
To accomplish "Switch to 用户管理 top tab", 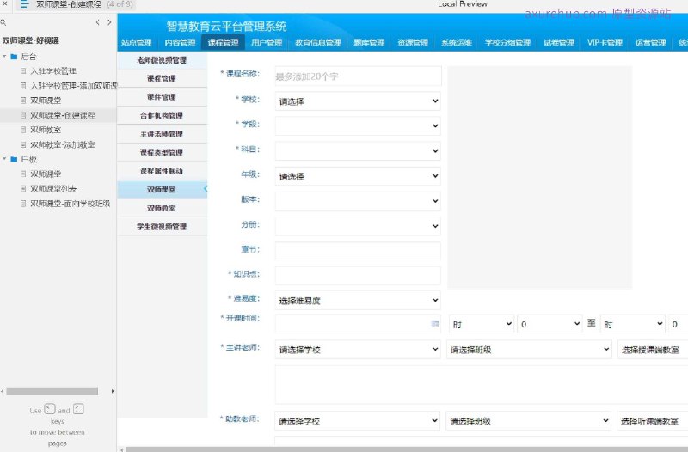I will [x=267, y=42].
